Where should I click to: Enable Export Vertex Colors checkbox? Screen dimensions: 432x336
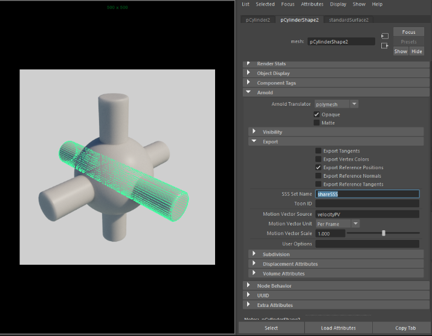318,159
